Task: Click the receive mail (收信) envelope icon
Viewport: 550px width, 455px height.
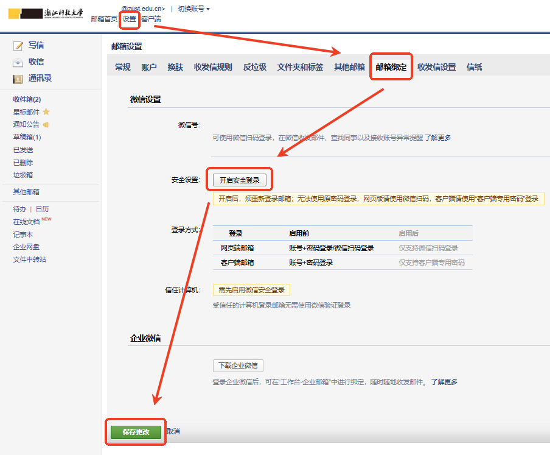Action: click(x=18, y=62)
